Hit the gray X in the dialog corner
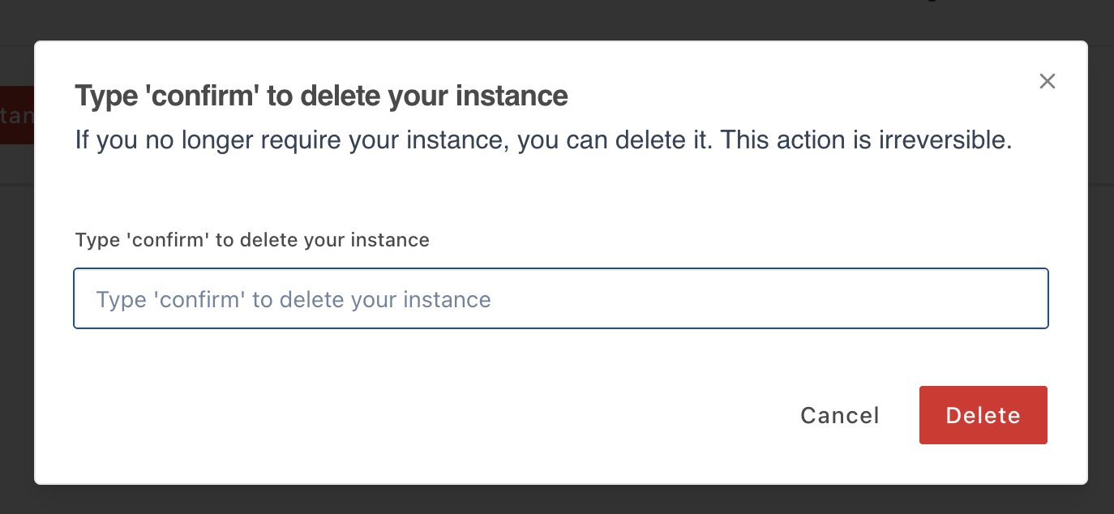The image size is (1114, 514). (x=1048, y=81)
